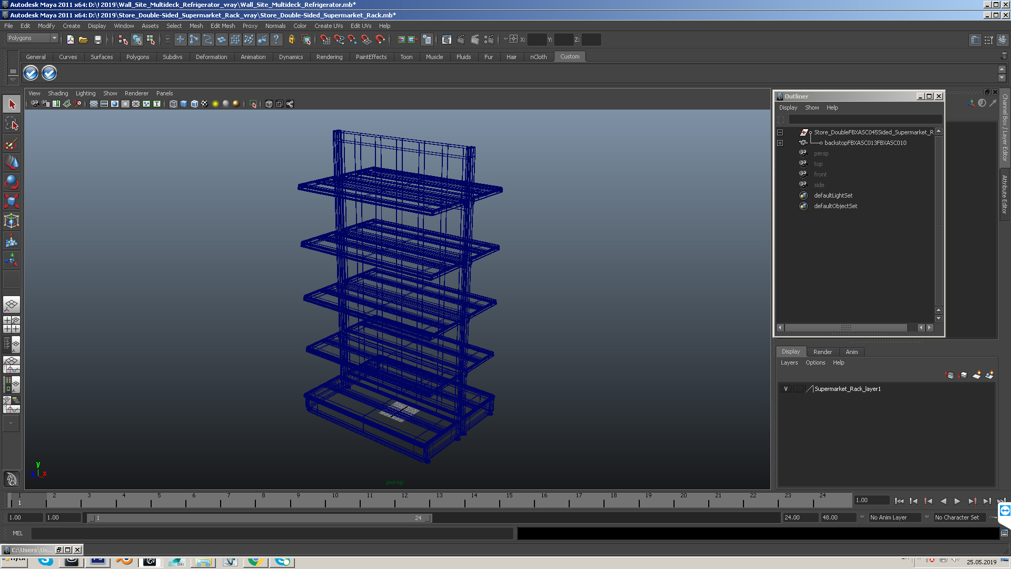Select by object type mode icon
Image resolution: width=1011 pixels, height=569 pixels.
tap(137, 40)
